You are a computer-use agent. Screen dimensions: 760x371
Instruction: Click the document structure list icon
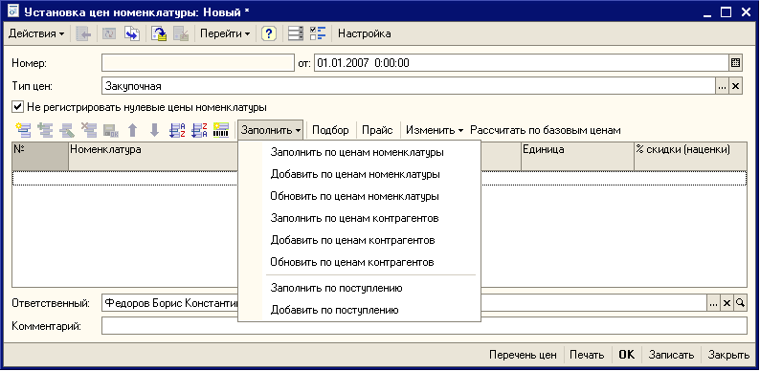point(296,33)
